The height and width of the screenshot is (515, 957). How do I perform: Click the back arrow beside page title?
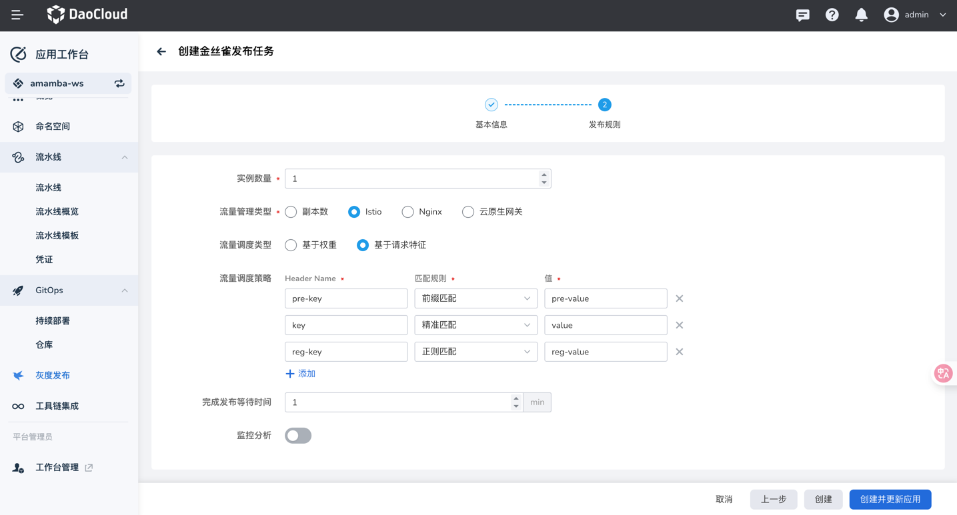pyautogui.click(x=161, y=51)
